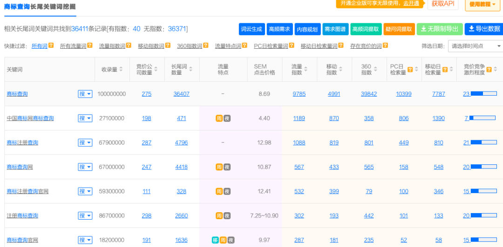Click 39842 360 index value
Screen dimensions: 503x247
click(369, 94)
